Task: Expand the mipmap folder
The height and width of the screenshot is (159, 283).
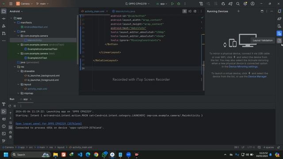Action: [x=19, y=93]
